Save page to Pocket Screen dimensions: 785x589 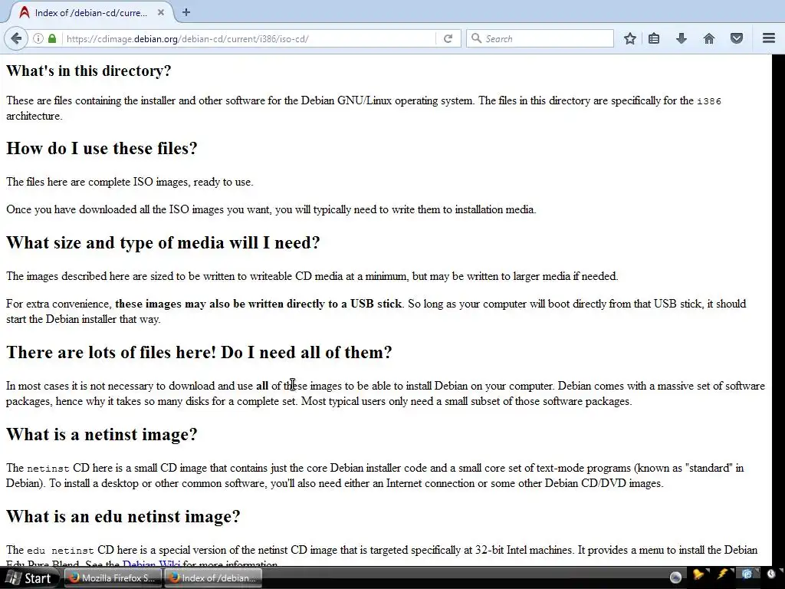737,38
